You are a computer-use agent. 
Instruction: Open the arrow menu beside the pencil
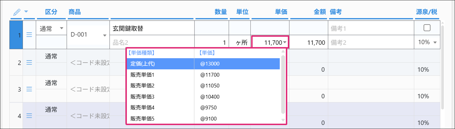click(x=26, y=12)
